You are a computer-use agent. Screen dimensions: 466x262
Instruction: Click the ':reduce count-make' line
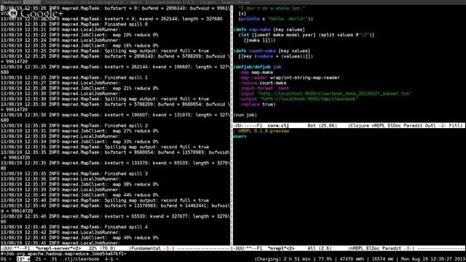coord(262,83)
